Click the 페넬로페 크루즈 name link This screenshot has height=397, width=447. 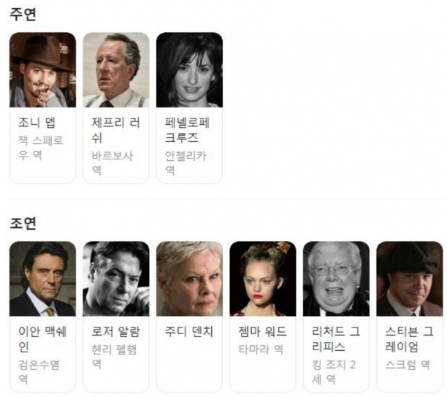click(187, 130)
